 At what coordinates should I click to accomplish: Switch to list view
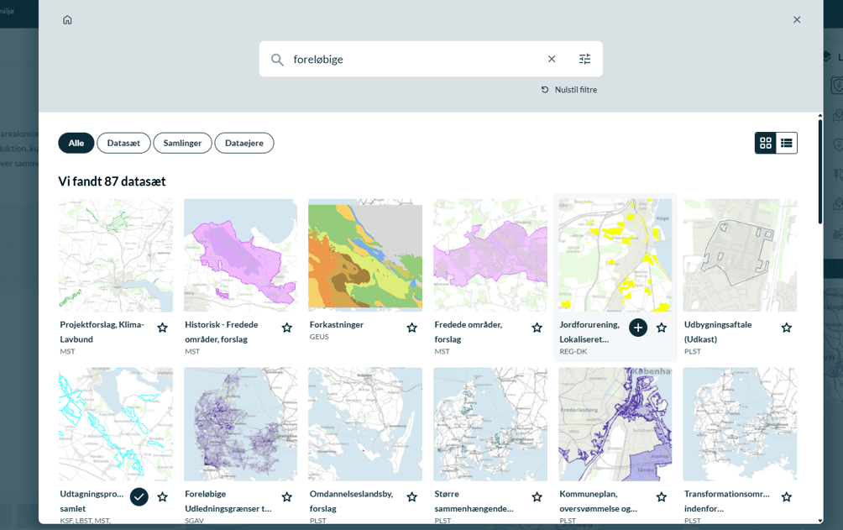click(787, 143)
